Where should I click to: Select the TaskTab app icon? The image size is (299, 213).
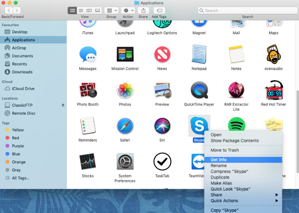coord(162,162)
